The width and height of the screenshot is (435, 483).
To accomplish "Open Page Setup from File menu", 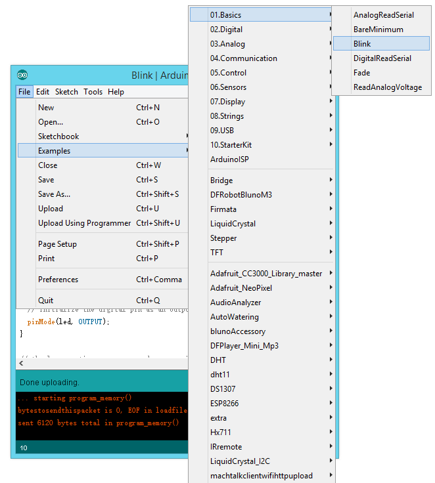I will coord(103,244).
